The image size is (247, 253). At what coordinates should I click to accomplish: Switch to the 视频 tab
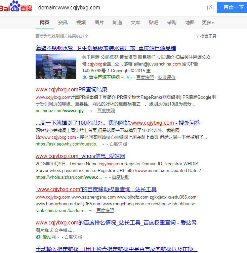click(x=81, y=23)
